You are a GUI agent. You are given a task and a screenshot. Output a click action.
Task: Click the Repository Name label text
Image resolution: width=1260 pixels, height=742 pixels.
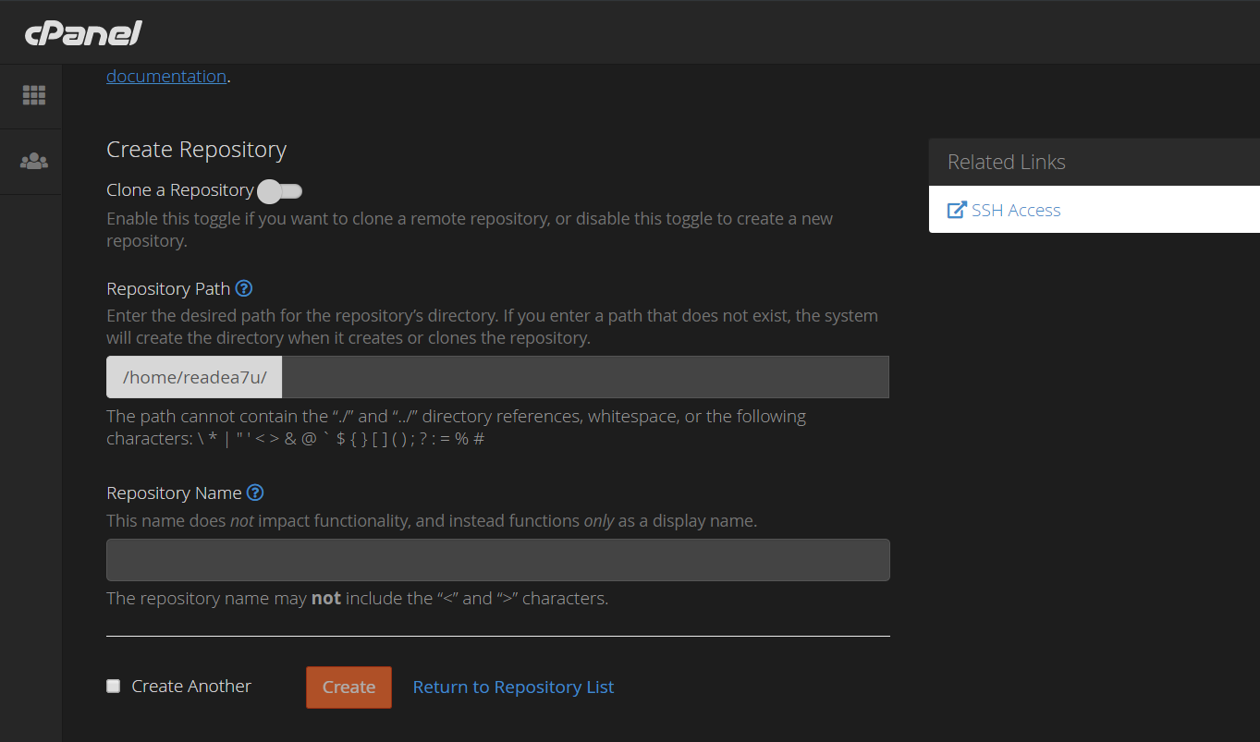pyautogui.click(x=174, y=493)
